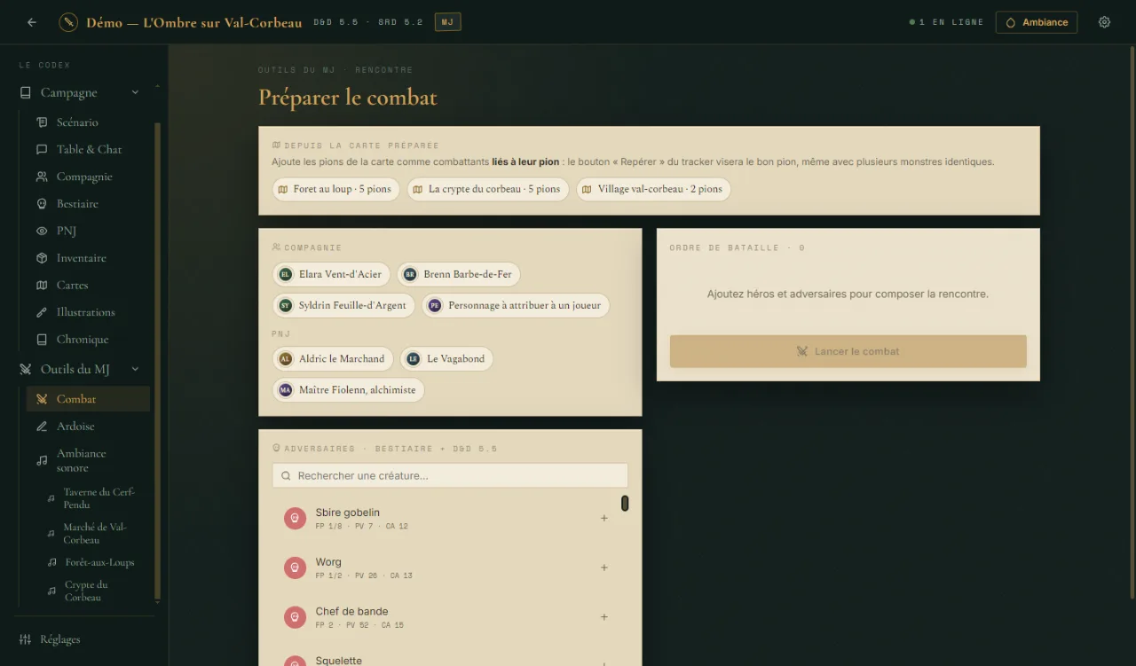
Task: Click Worg creature avatar
Action: pos(296,568)
